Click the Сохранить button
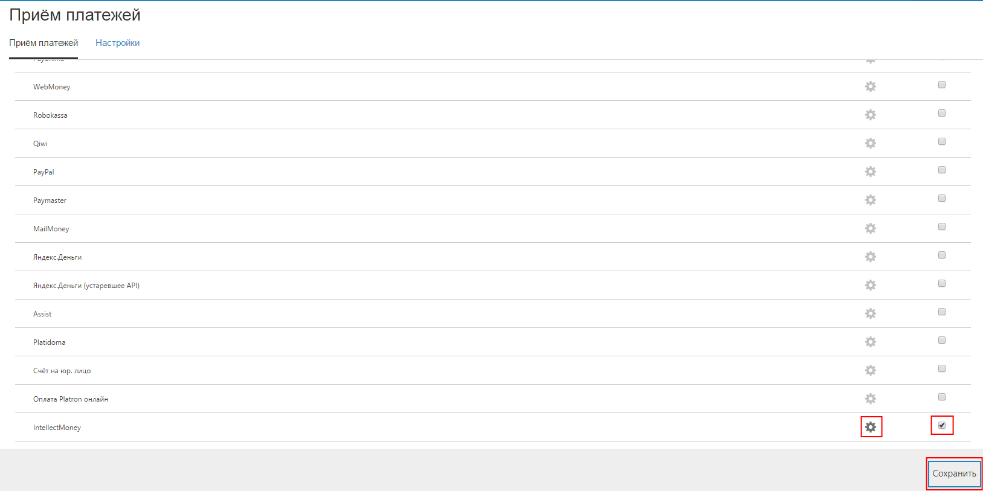983x491 pixels. tap(954, 473)
